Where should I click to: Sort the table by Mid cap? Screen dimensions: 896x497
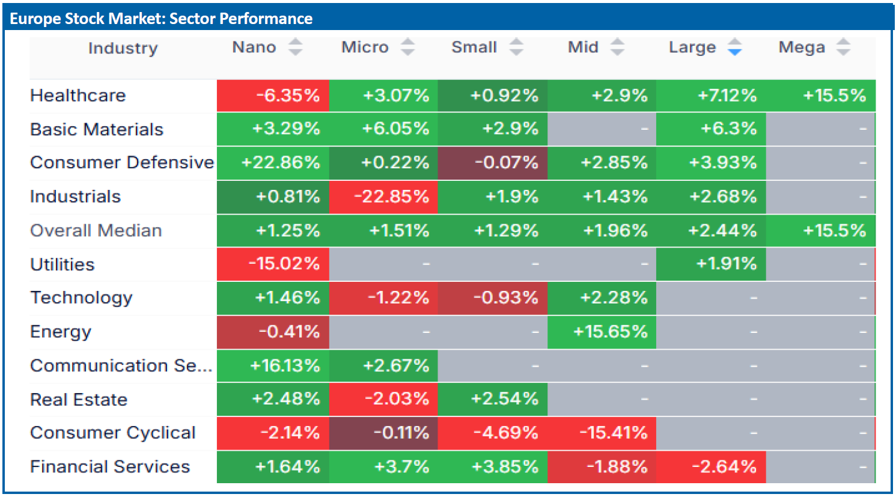[x=617, y=47]
